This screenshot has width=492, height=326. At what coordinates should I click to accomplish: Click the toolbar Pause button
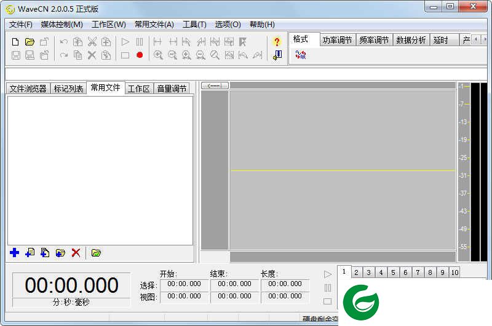tap(140, 42)
